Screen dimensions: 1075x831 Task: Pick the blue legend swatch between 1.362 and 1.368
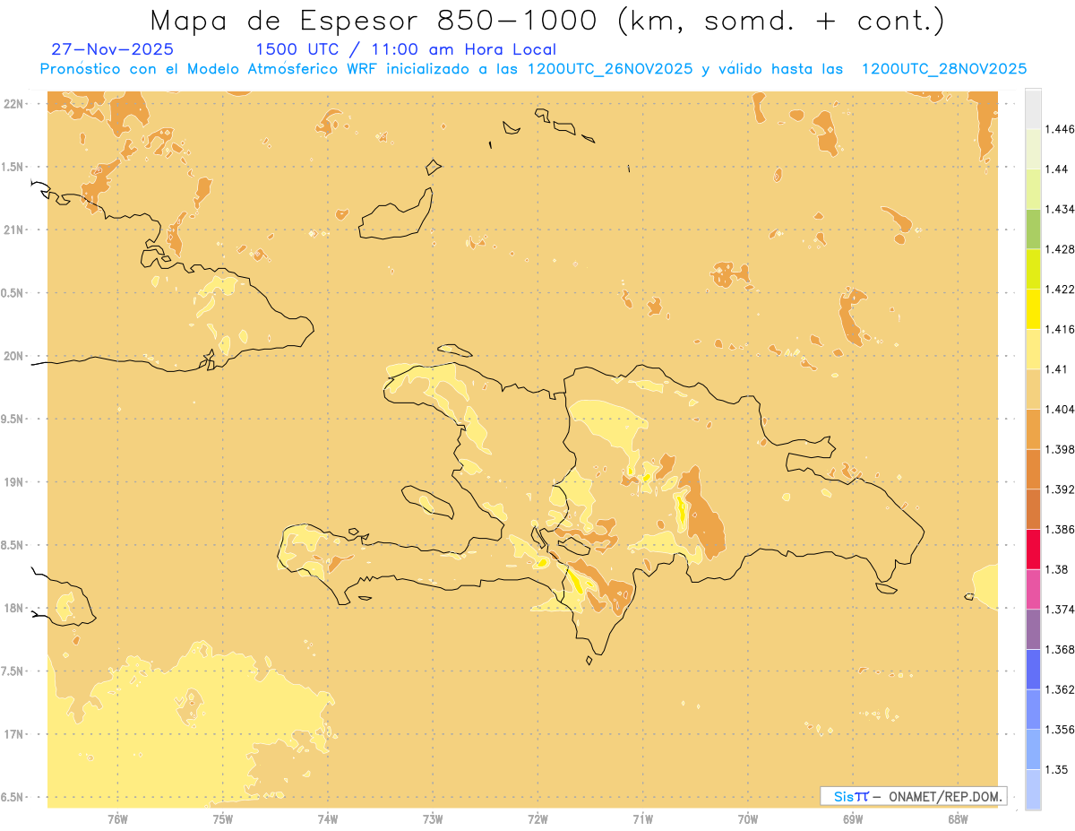point(1033,670)
